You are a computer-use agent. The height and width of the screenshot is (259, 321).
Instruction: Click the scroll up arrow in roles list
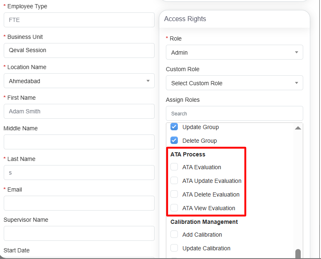coord(298,128)
